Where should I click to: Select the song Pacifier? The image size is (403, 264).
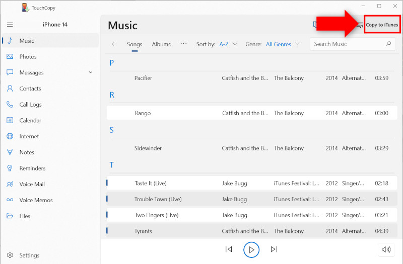[252, 78]
